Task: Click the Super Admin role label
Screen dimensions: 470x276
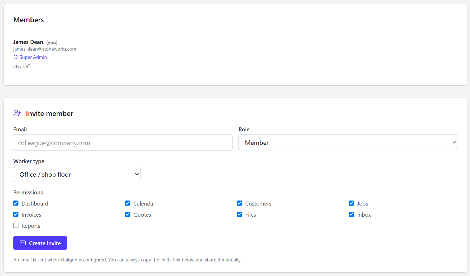Action: point(33,57)
